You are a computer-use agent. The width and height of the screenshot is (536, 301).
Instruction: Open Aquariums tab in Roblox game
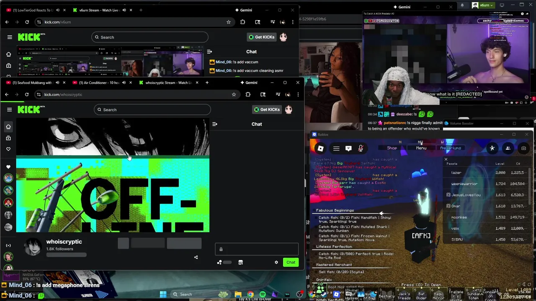click(x=451, y=148)
